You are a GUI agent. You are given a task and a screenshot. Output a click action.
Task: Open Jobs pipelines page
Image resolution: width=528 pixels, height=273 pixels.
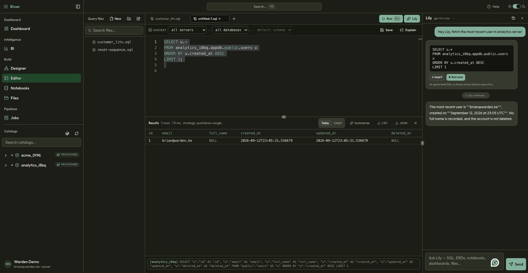tap(41, 118)
